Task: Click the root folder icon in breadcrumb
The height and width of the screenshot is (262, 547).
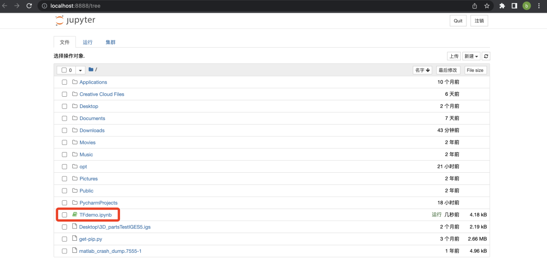Action: tap(91, 70)
